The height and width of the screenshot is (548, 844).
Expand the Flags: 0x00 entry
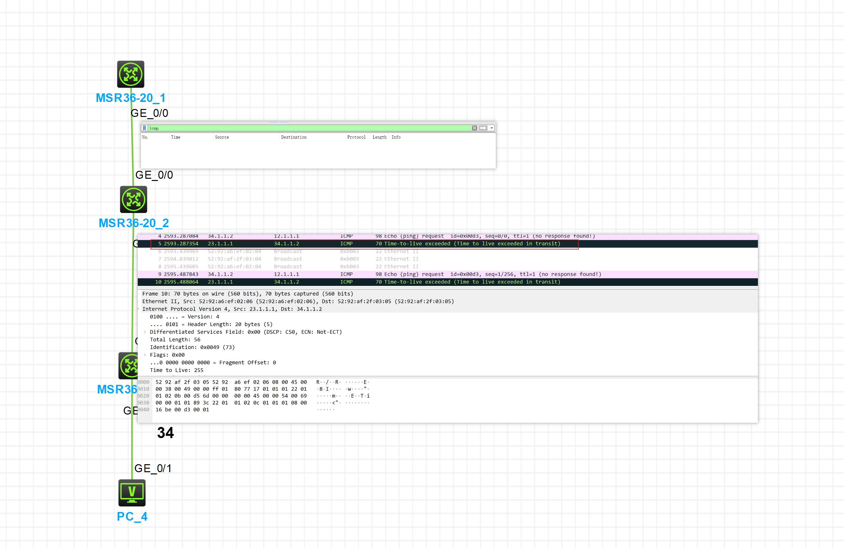tap(145, 355)
